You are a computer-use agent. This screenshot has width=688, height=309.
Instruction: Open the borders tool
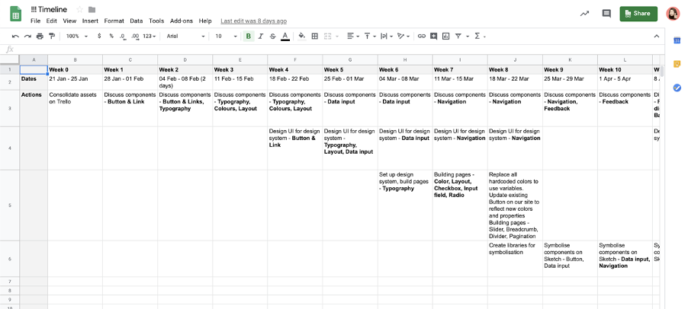[314, 36]
